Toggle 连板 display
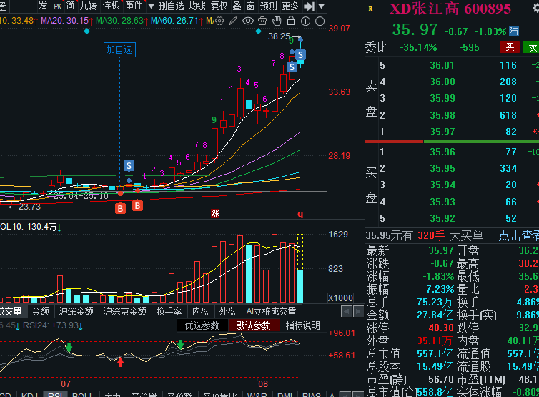 [x=111, y=6]
